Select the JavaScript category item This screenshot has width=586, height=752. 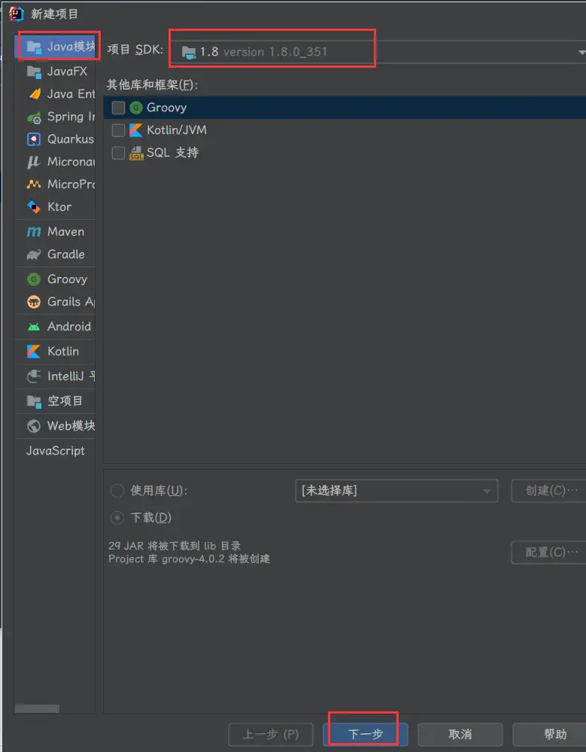click(x=56, y=451)
